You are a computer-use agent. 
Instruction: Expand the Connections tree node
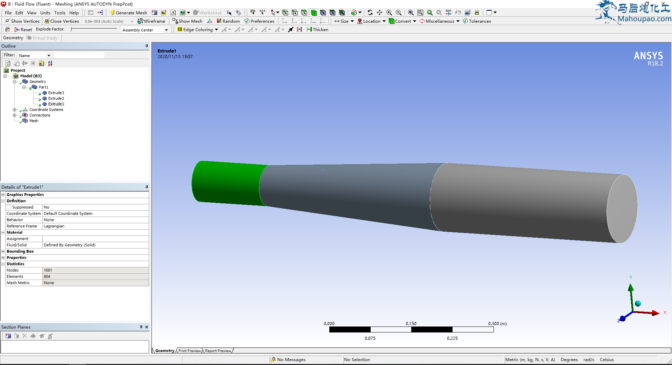(15, 115)
